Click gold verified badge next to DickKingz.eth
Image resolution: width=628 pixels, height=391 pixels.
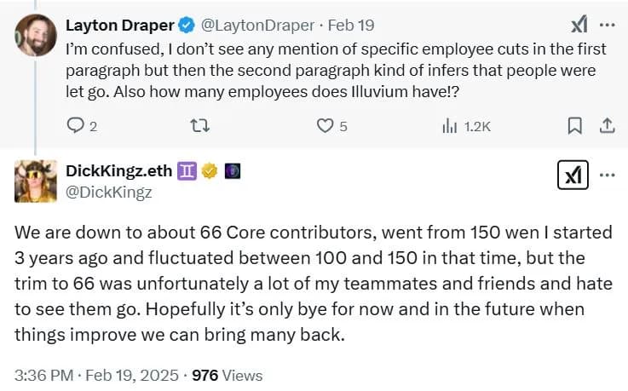tap(210, 171)
